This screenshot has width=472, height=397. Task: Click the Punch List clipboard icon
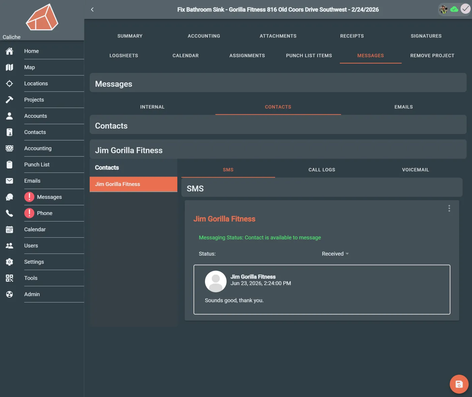point(9,164)
